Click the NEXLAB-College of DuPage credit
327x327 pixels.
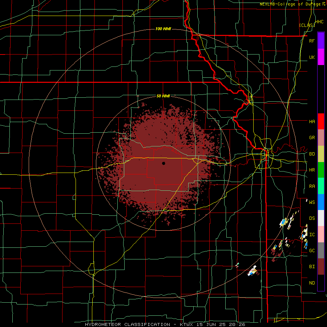292,4
